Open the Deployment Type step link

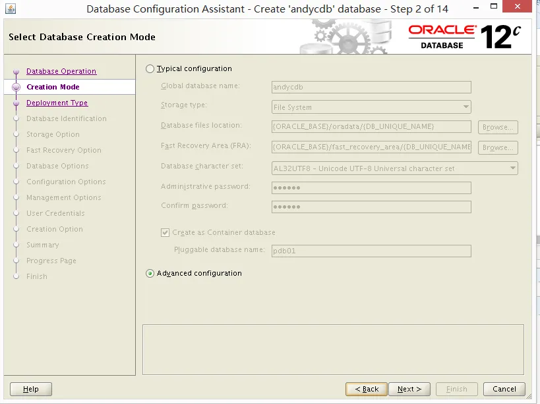pyautogui.click(x=57, y=103)
